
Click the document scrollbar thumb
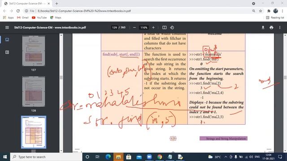tap(285, 77)
